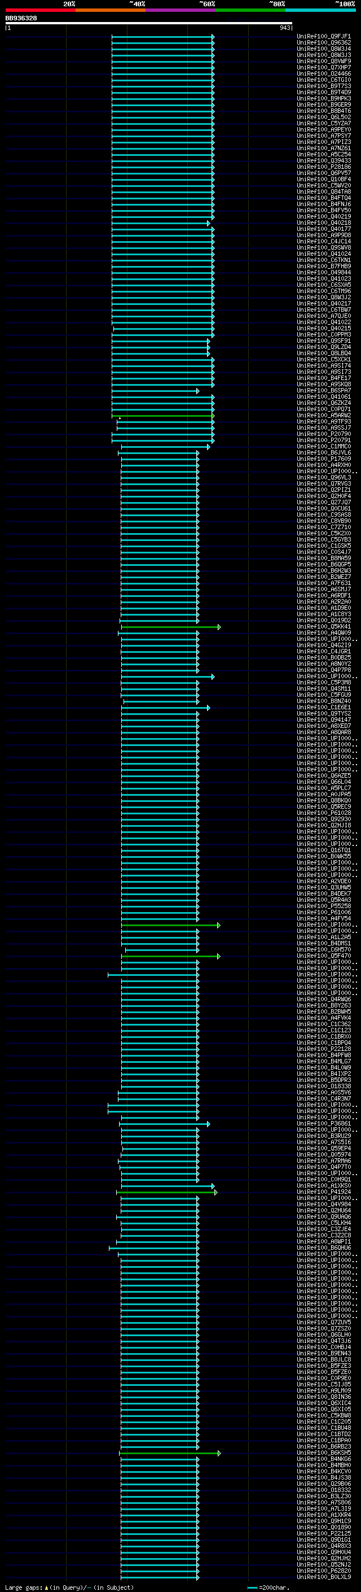Click label UniRef100_C9SAS8

pyautogui.click(x=324, y=515)
